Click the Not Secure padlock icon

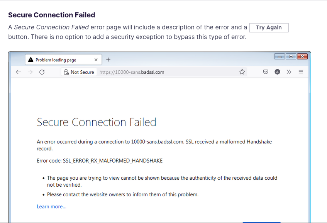pyautogui.click(x=66, y=72)
